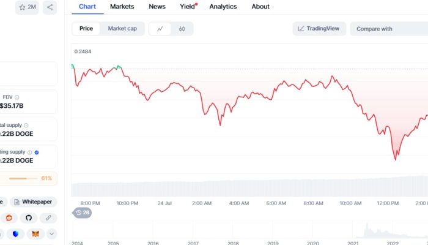
Task: Click the chain link icon
Action: 48,217
